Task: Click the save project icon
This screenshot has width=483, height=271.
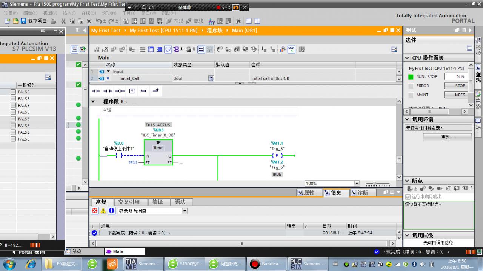Action: pyautogui.click(x=23, y=21)
